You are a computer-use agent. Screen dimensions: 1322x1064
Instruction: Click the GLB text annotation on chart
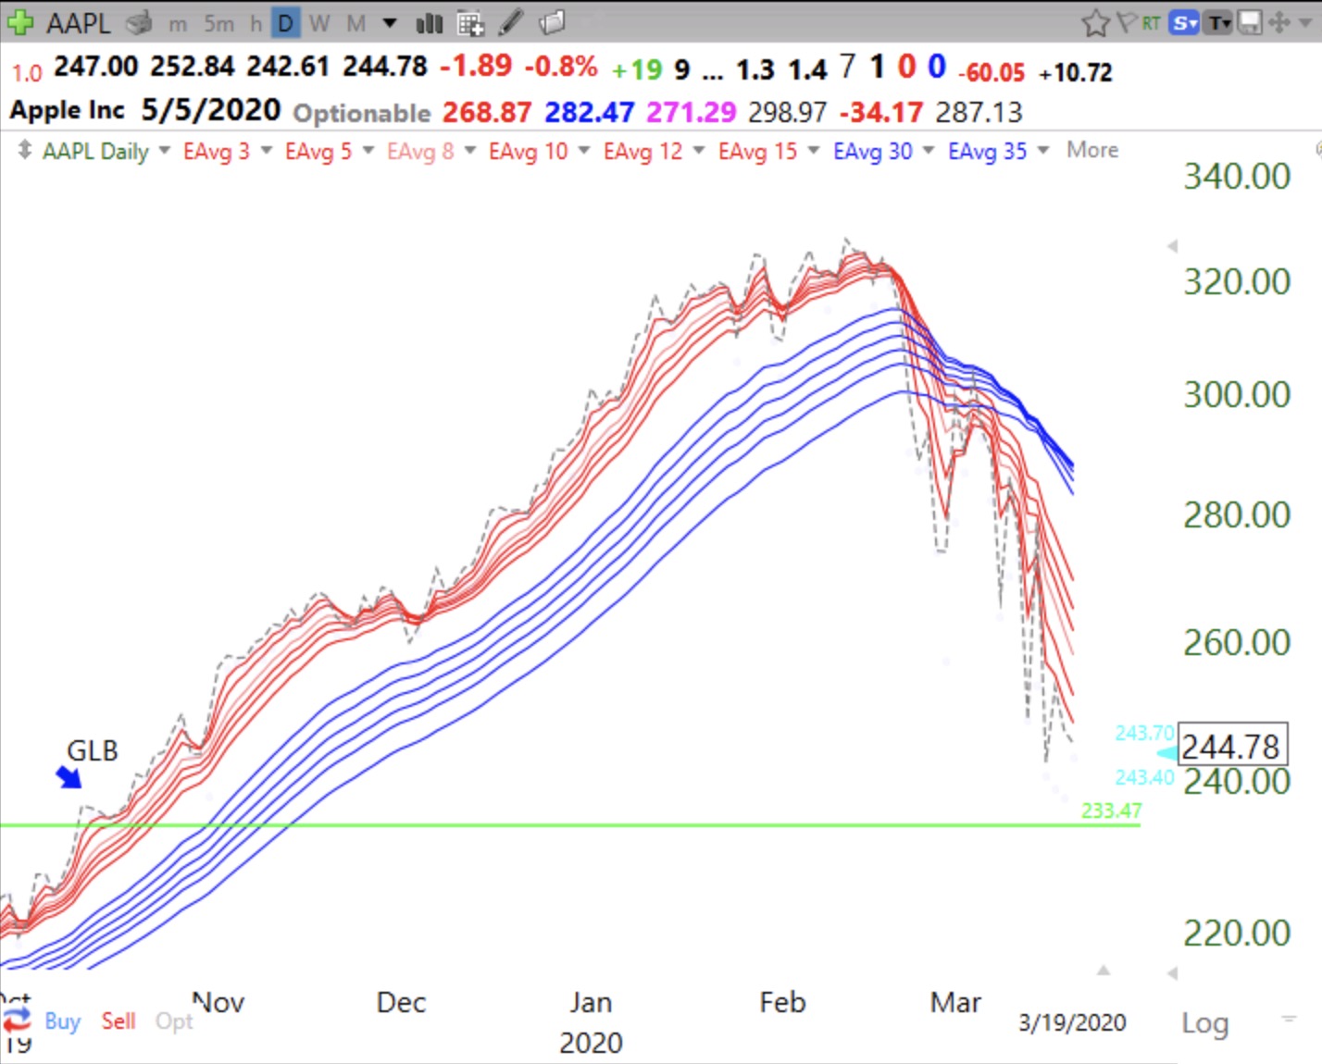(93, 750)
